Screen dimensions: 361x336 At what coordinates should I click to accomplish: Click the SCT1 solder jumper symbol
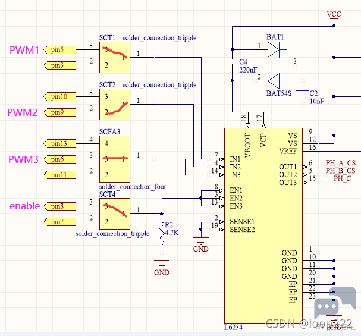[x=114, y=57]
